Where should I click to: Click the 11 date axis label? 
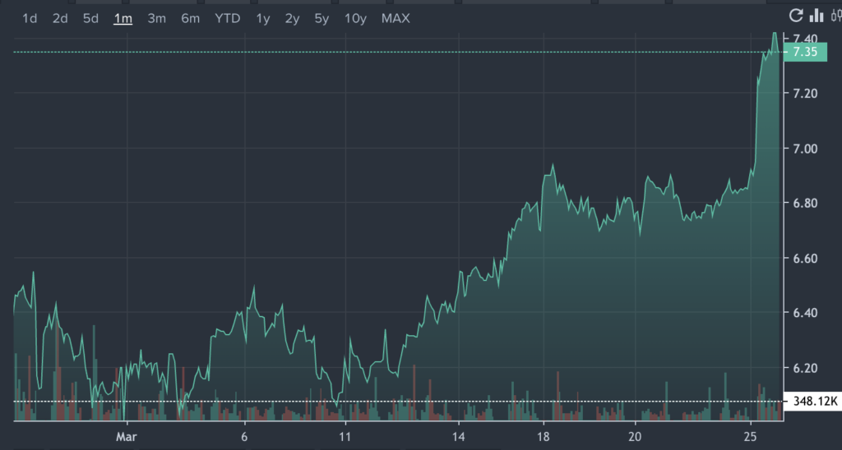[x=345, y=437]
